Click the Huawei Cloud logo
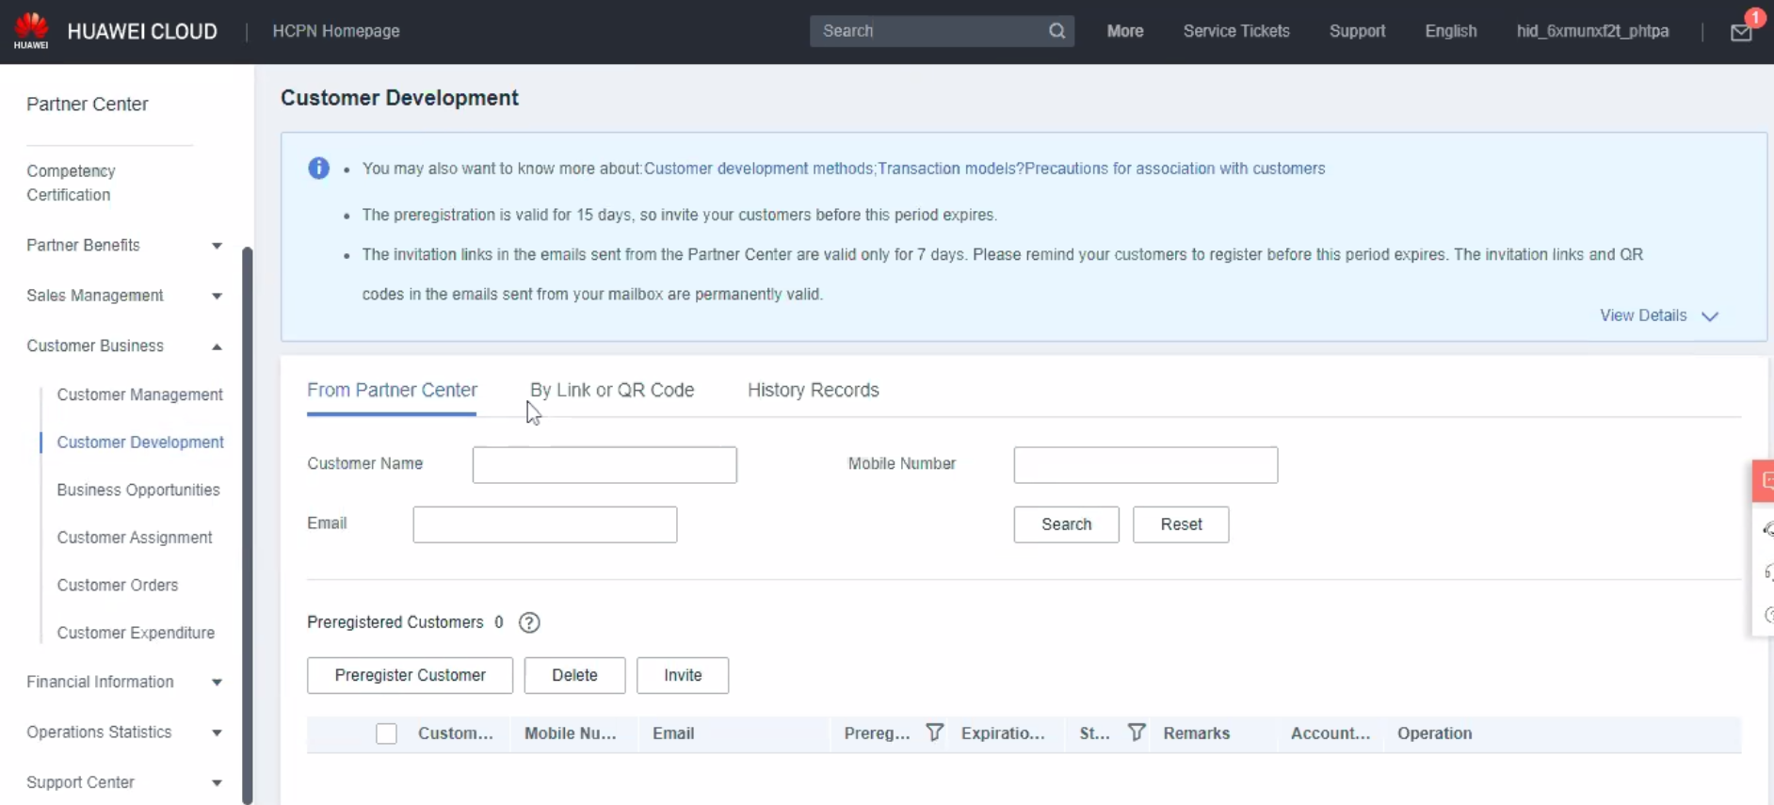Screen dimensions: 1774x805 31,31
